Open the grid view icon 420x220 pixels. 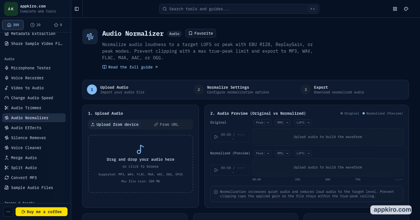click(x=395, y=9)
